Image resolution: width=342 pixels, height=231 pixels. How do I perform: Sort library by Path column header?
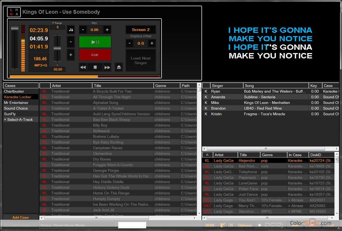pos(189,86)
